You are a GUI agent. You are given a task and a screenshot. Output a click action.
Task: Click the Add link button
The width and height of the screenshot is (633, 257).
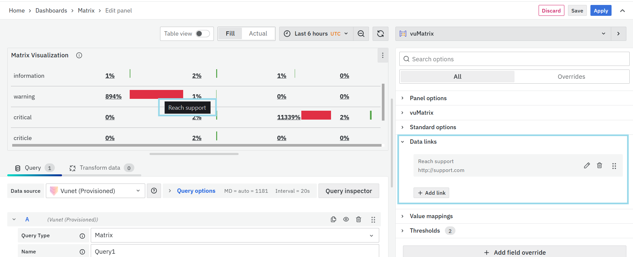click(x=431, y=193)
